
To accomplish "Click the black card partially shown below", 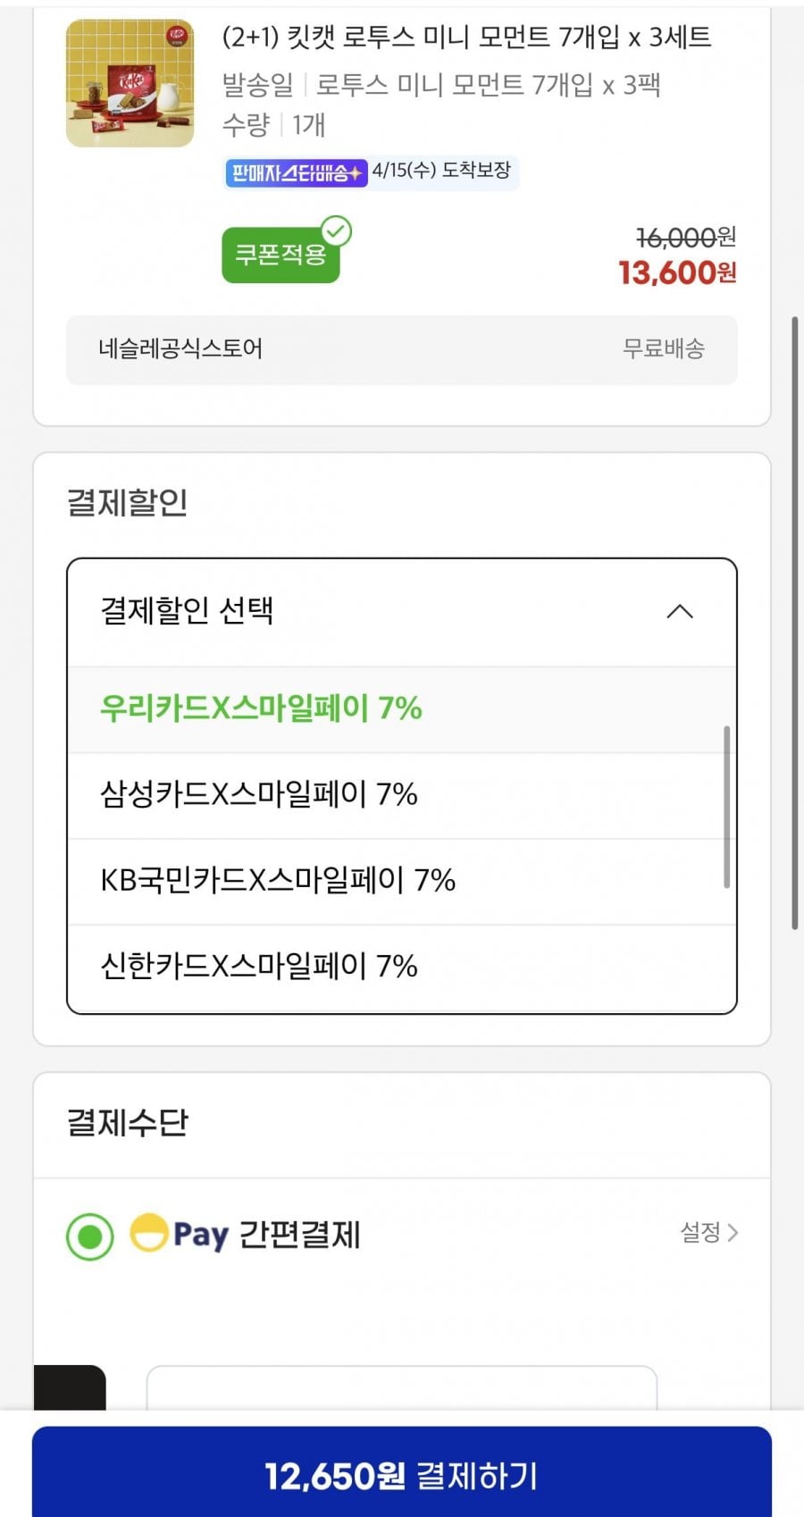I will (70, 1387).
